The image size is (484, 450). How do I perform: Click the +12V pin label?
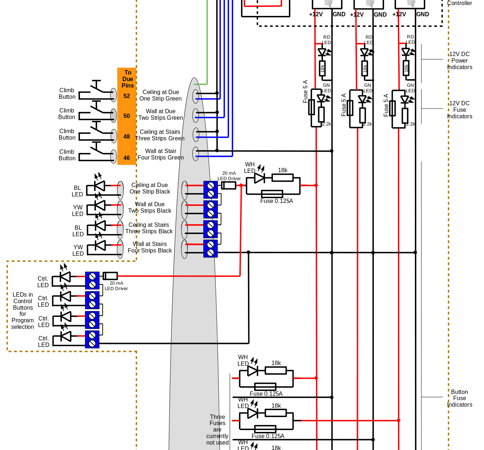[315, 14]
